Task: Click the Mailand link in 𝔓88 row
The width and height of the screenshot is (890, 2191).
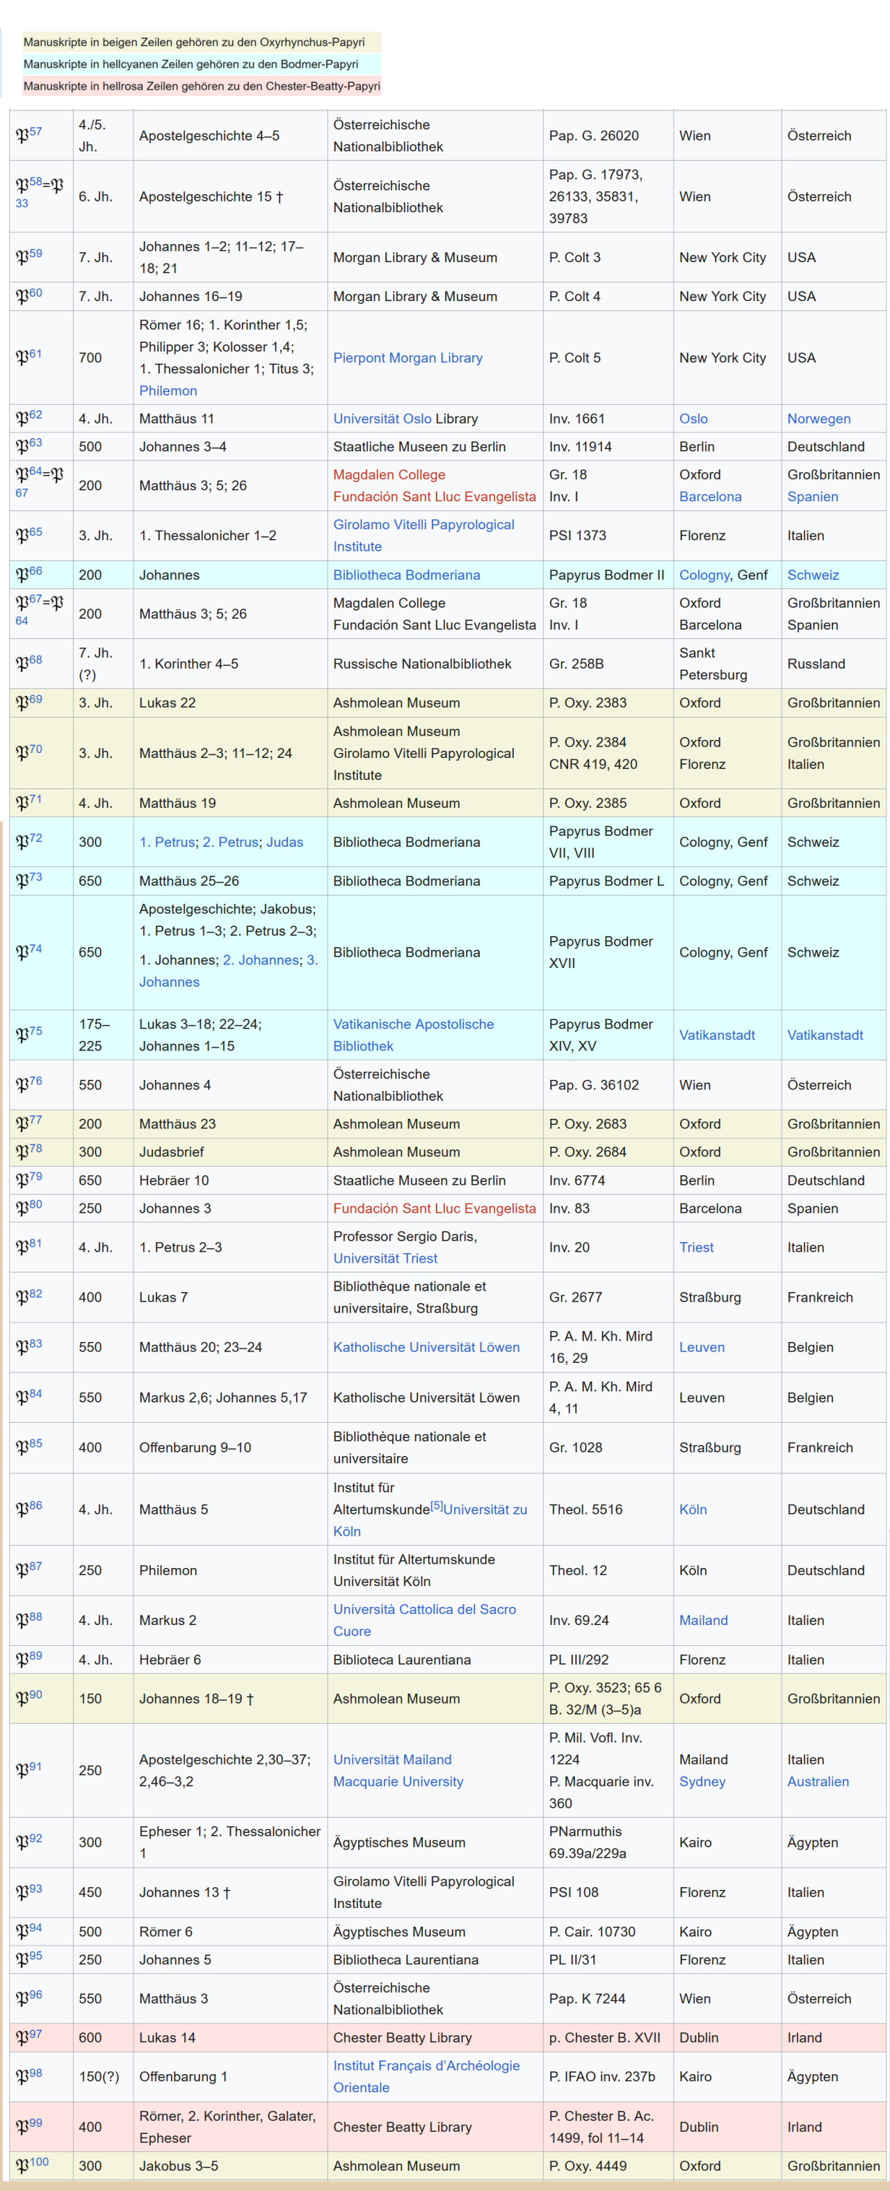Action: point(704,1620)
